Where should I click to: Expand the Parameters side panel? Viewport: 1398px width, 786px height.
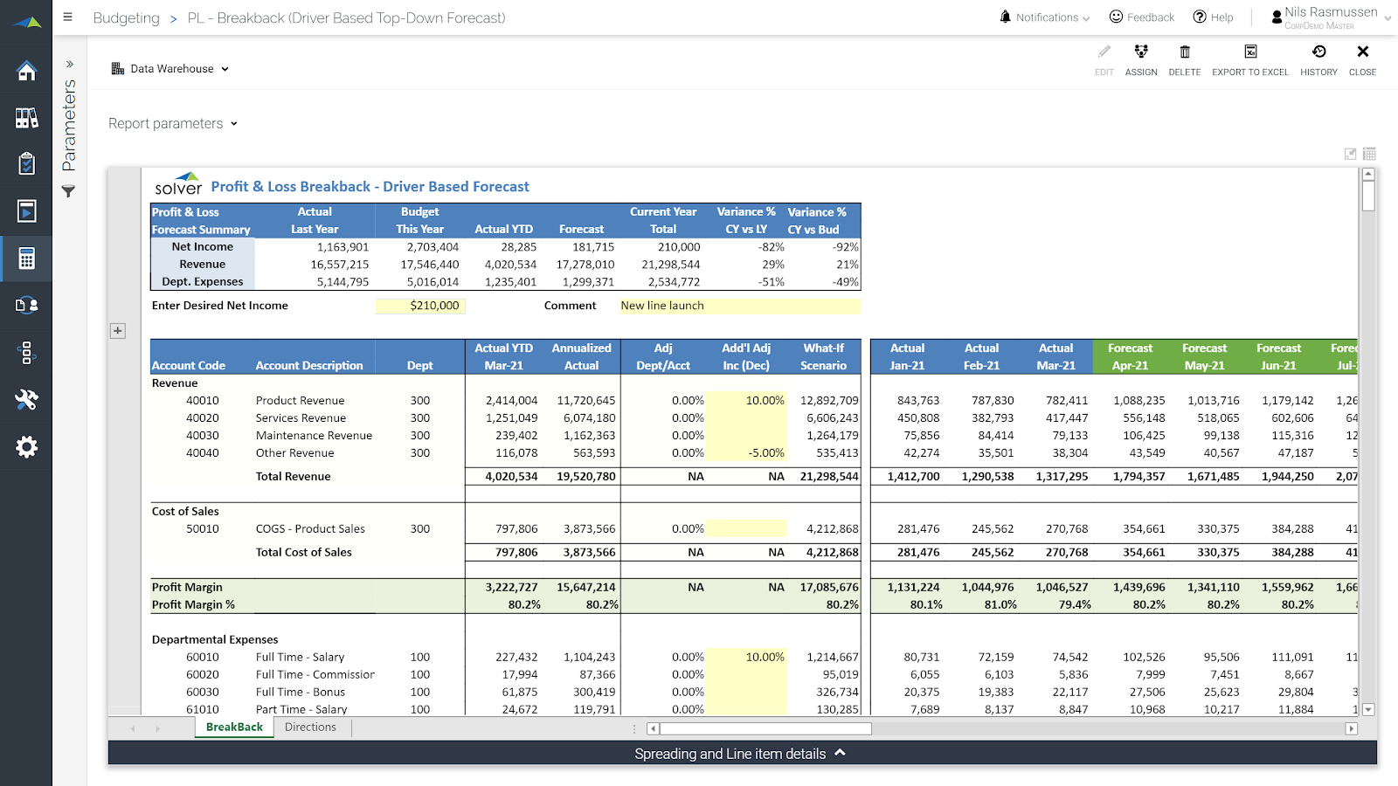(69, 64)
